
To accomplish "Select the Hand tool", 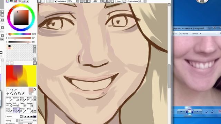I will coord(19,93).
